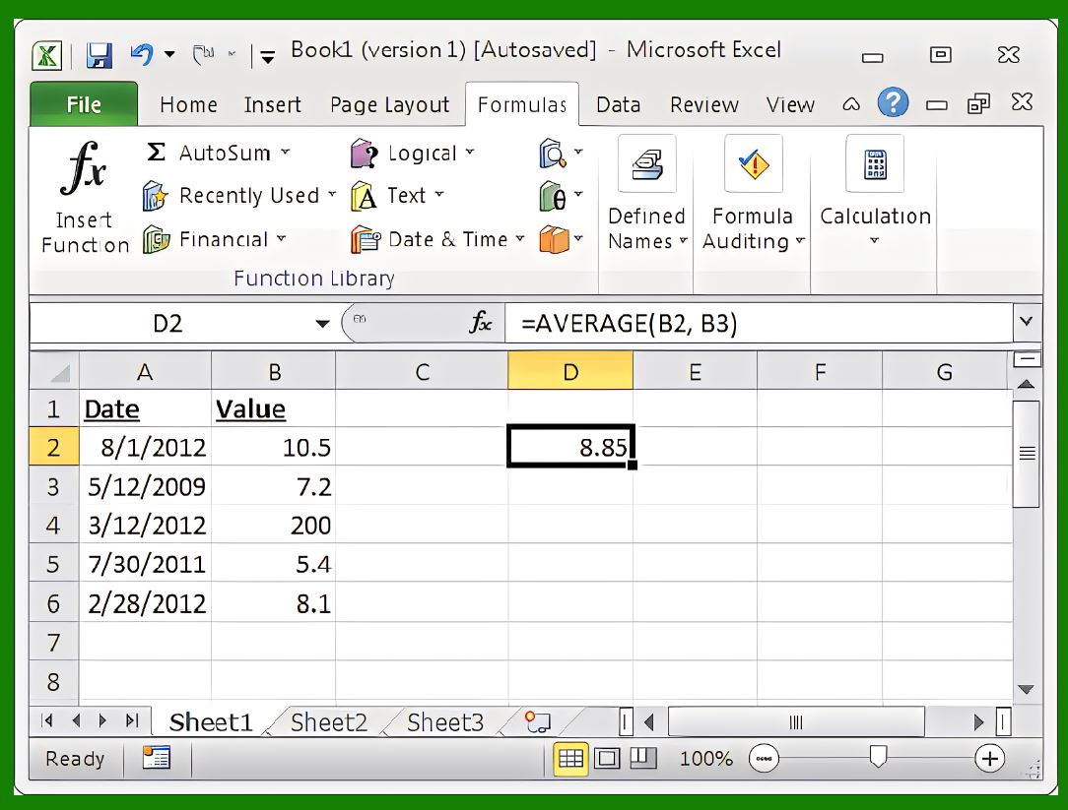Open the undo history dropdown arrow
This screenshot has width=1068, height=810.
pos(169,54)
